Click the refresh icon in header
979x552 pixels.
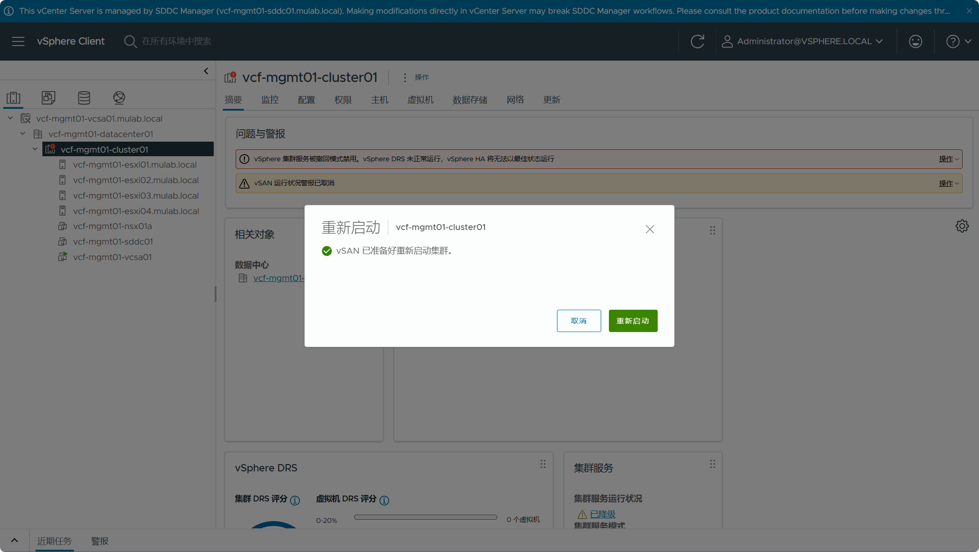pyautogui.click(x=697, y=41)
